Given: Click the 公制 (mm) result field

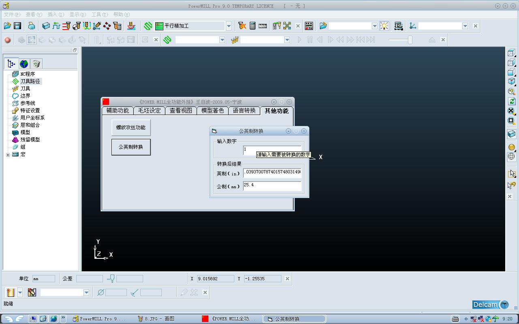Looking at the screenshot, I should click(x=272, y=185).
